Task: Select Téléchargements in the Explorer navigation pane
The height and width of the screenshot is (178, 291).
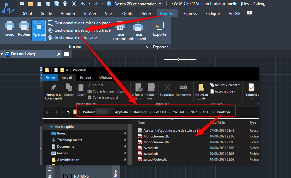Action: pyautogui.click(x=69, y=140)
